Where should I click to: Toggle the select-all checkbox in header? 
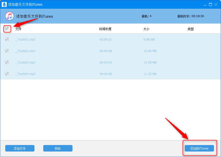7,29
